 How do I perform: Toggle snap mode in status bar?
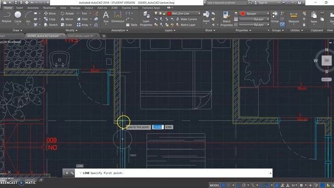click(229, 185)
